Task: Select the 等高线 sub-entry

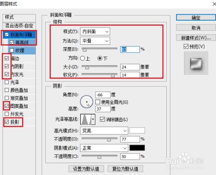Action: click(x=22, y=43)
